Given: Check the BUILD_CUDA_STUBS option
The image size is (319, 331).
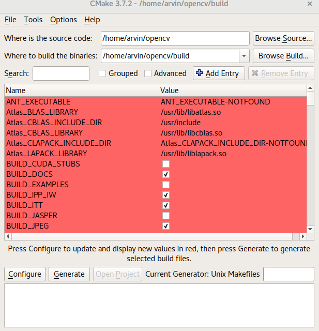Looking at the screenshot, I should pyautogui.click(x=165, y=164).
